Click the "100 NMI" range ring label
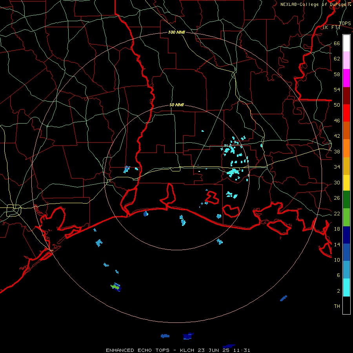The height and width of the screenshot is (353, 353). tap(176, 33)
